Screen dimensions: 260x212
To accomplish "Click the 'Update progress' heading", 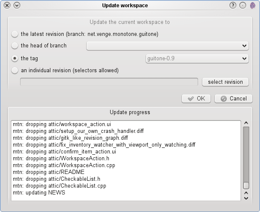I will tap(130, 112).
